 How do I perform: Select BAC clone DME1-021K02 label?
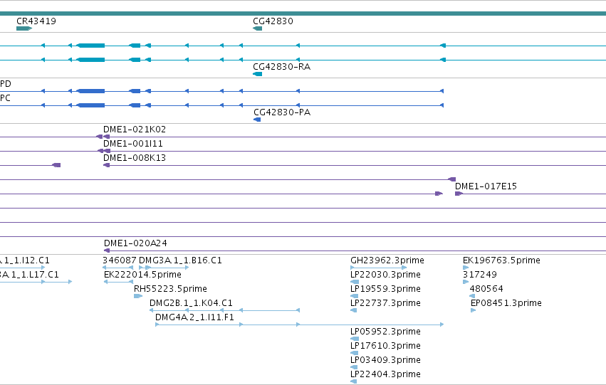tap(134, 130)
